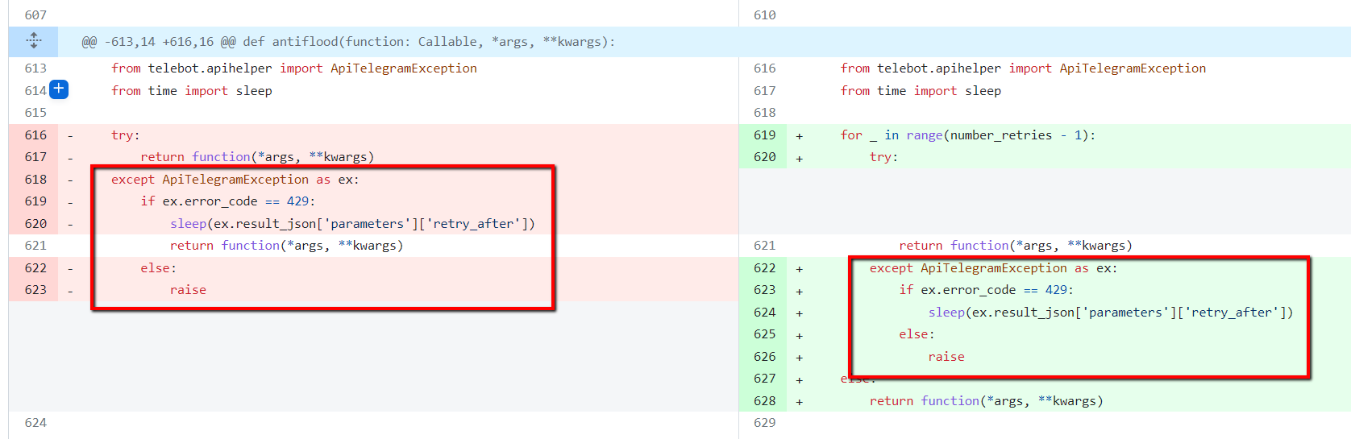This screenshot has width=1351, height=439.
Task: Click right line number 619
Action: pyautogui.click(x=764, y=135)
